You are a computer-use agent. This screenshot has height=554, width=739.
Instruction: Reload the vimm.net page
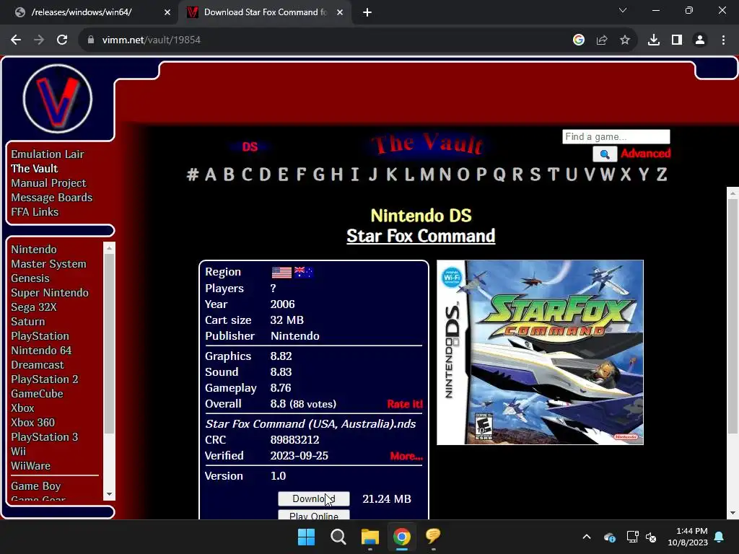[62, 40]
